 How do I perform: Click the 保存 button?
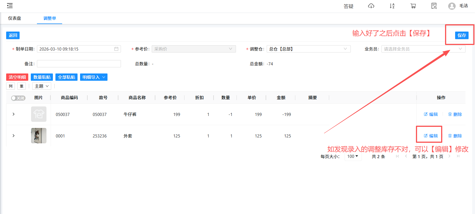point(462,35)
